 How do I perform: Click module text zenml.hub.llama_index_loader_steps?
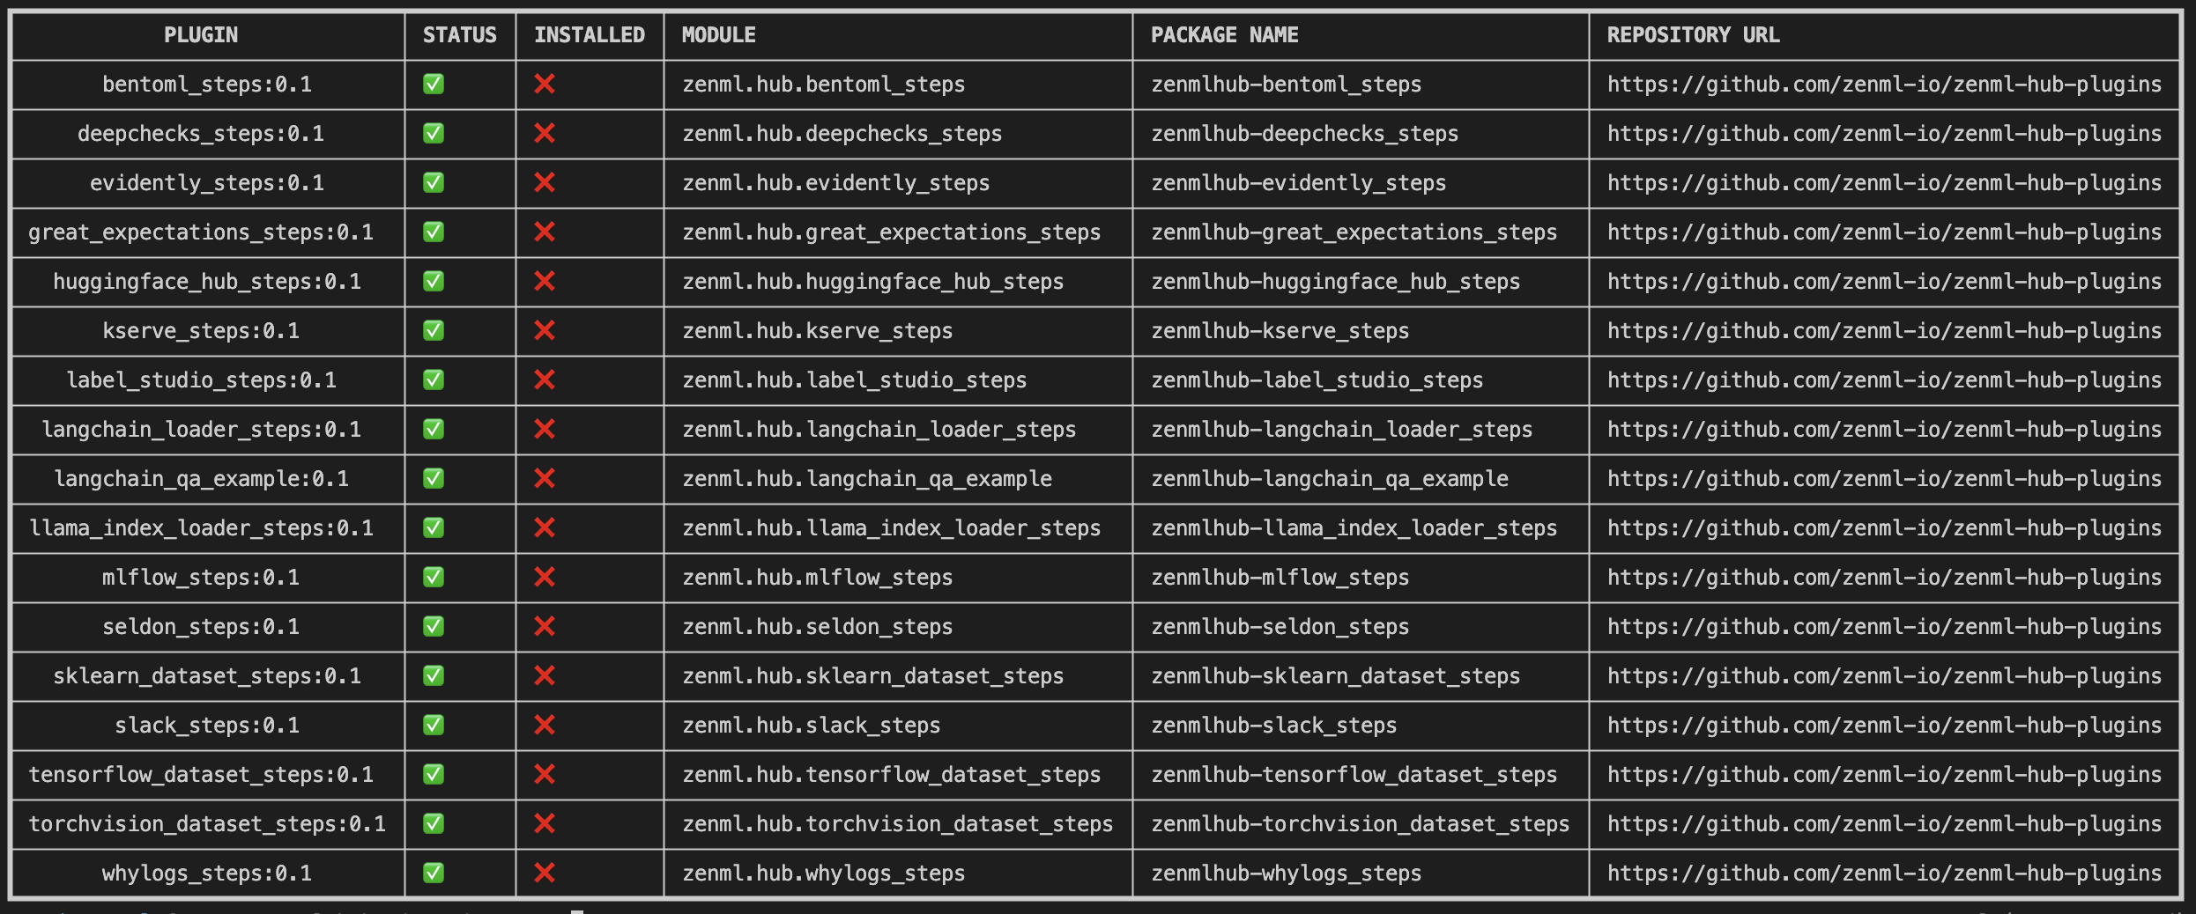[891, 528]
